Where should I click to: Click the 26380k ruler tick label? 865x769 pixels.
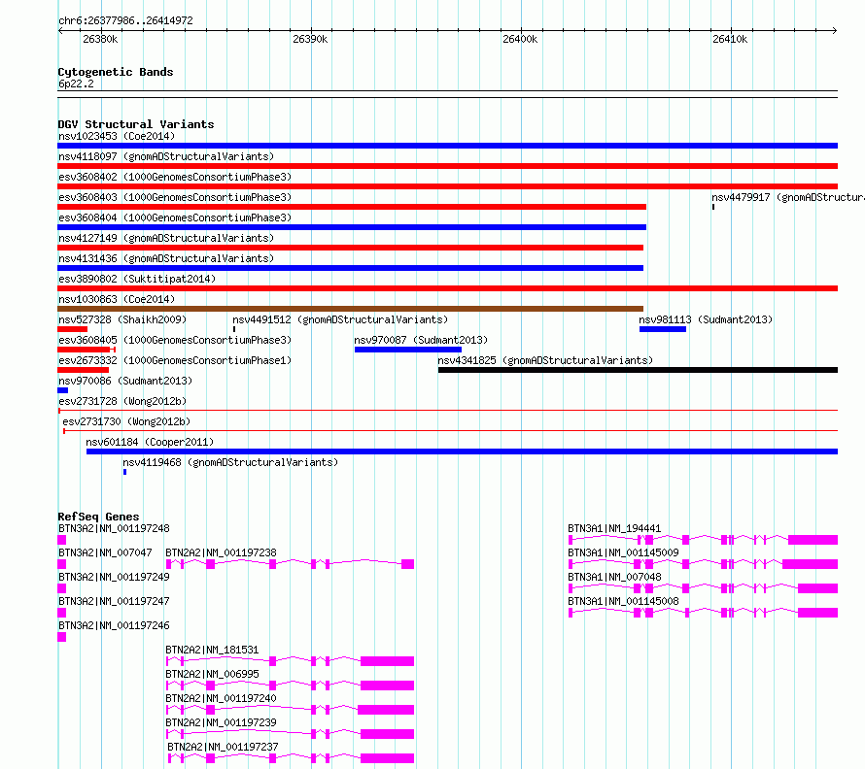pyautogui.click(x=100, y=39)
